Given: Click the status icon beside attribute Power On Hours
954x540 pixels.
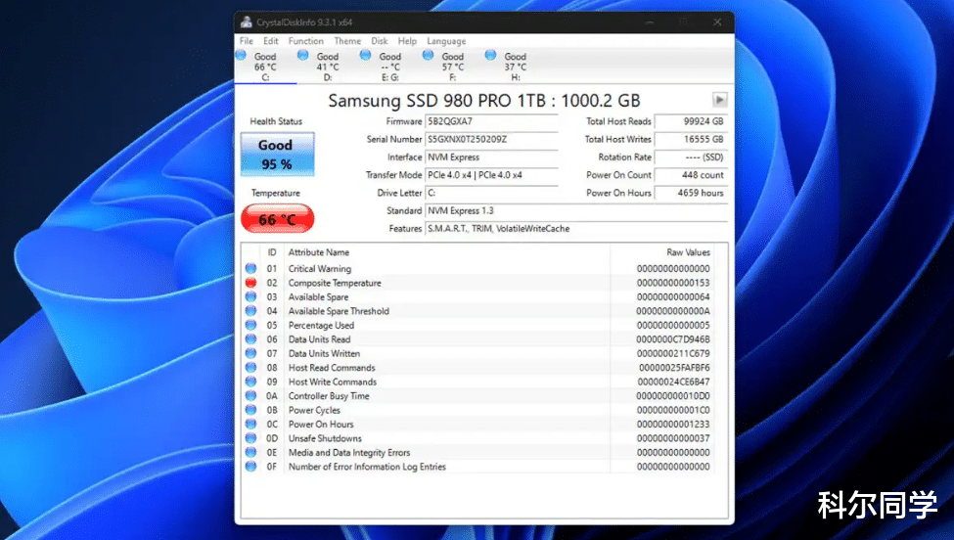Looking at the screenshot, I should (x=250, y=424).
